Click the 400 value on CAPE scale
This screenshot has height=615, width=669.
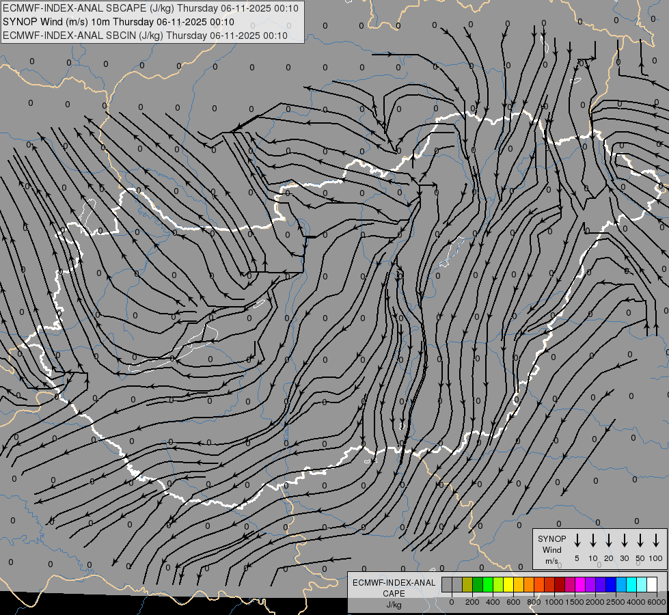click(493, 602)
